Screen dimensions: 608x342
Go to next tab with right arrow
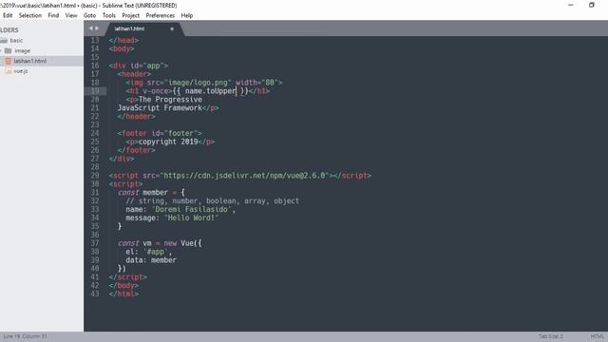pos(97,28)
